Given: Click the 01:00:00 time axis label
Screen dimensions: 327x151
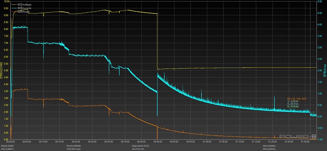Looking at the screenshot, I should 207,142.
